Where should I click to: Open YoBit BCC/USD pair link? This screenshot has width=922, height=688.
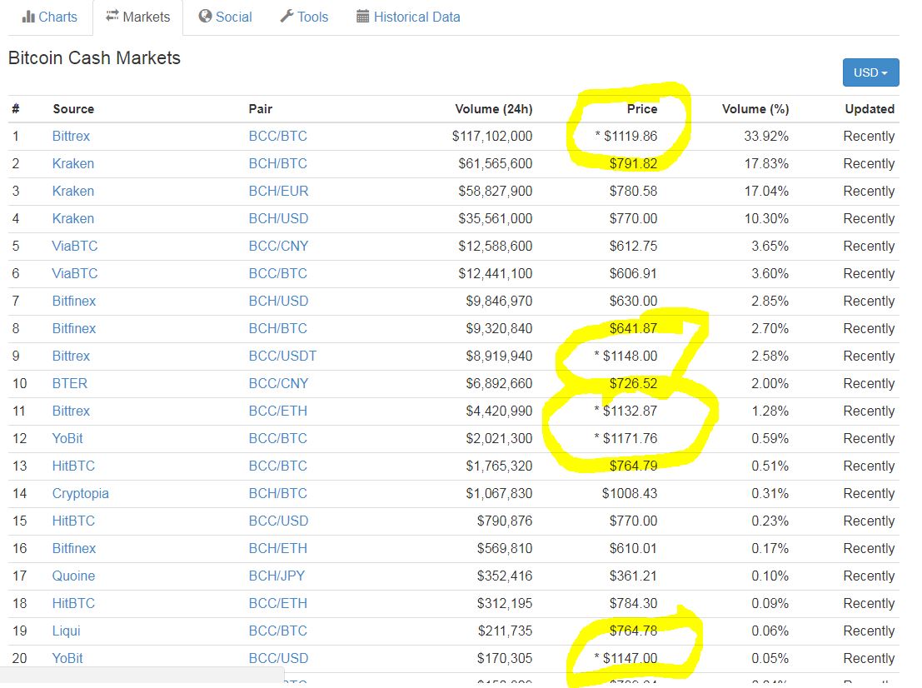tap(278, 659)
